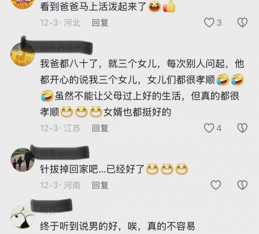Dislike the 河北 comment via broken heart

coord(242,22)
